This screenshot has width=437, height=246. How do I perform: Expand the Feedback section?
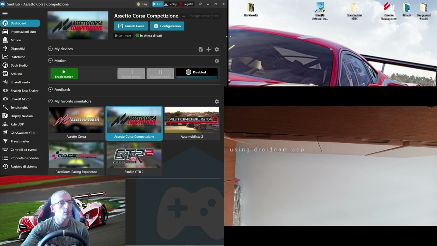51,90
